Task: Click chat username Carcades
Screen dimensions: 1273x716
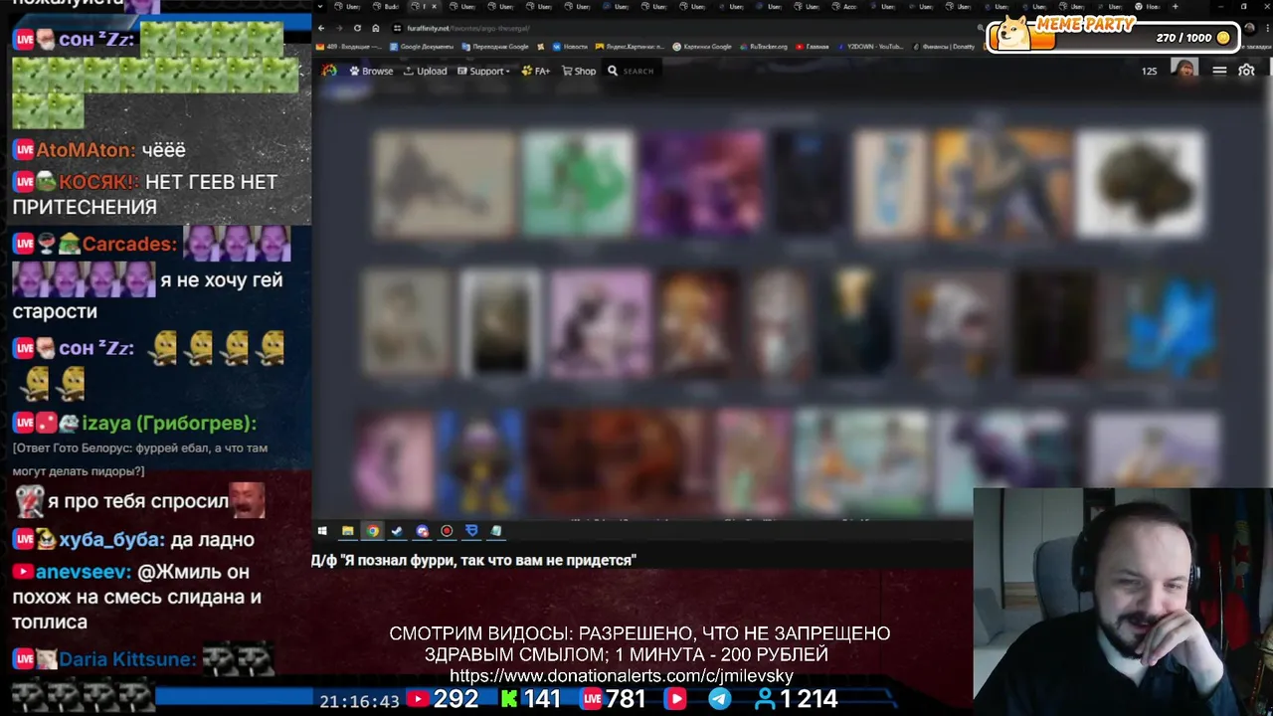Action: (129, 244)
